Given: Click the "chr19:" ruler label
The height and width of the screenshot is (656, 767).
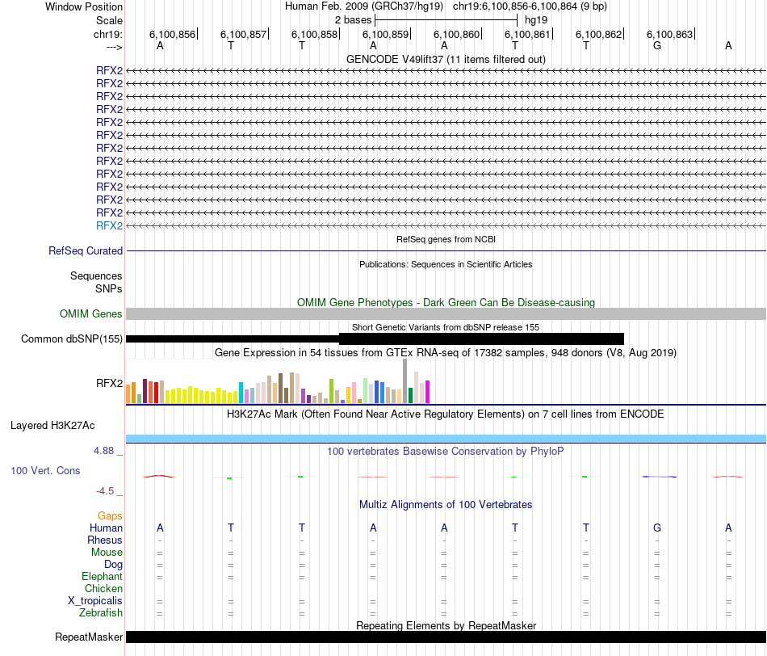Looking at the screenshot, I should [107, 34].
